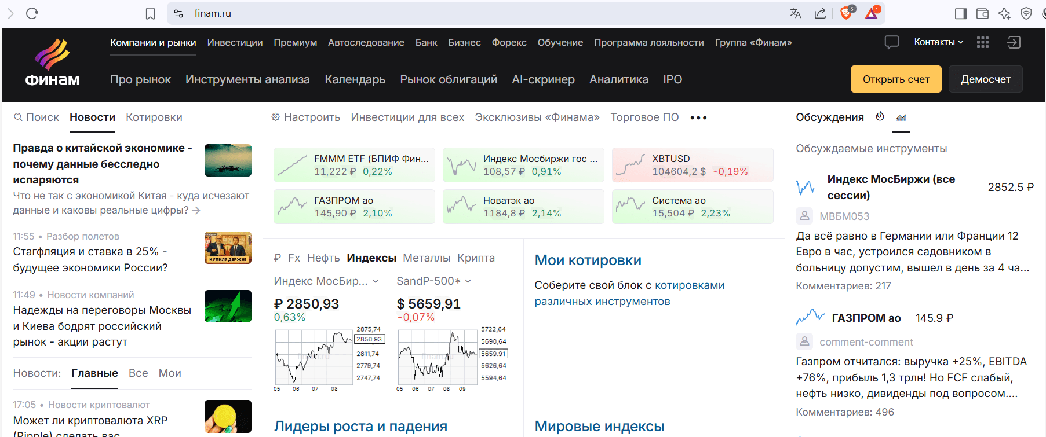Image resolution: width=1046 pixels, height=437 pixels.
Task: Select Индексы tab
Action: 371,258
